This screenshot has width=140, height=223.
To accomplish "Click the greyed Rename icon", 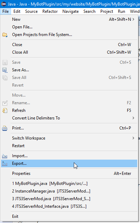I will (x=5, y=103).
